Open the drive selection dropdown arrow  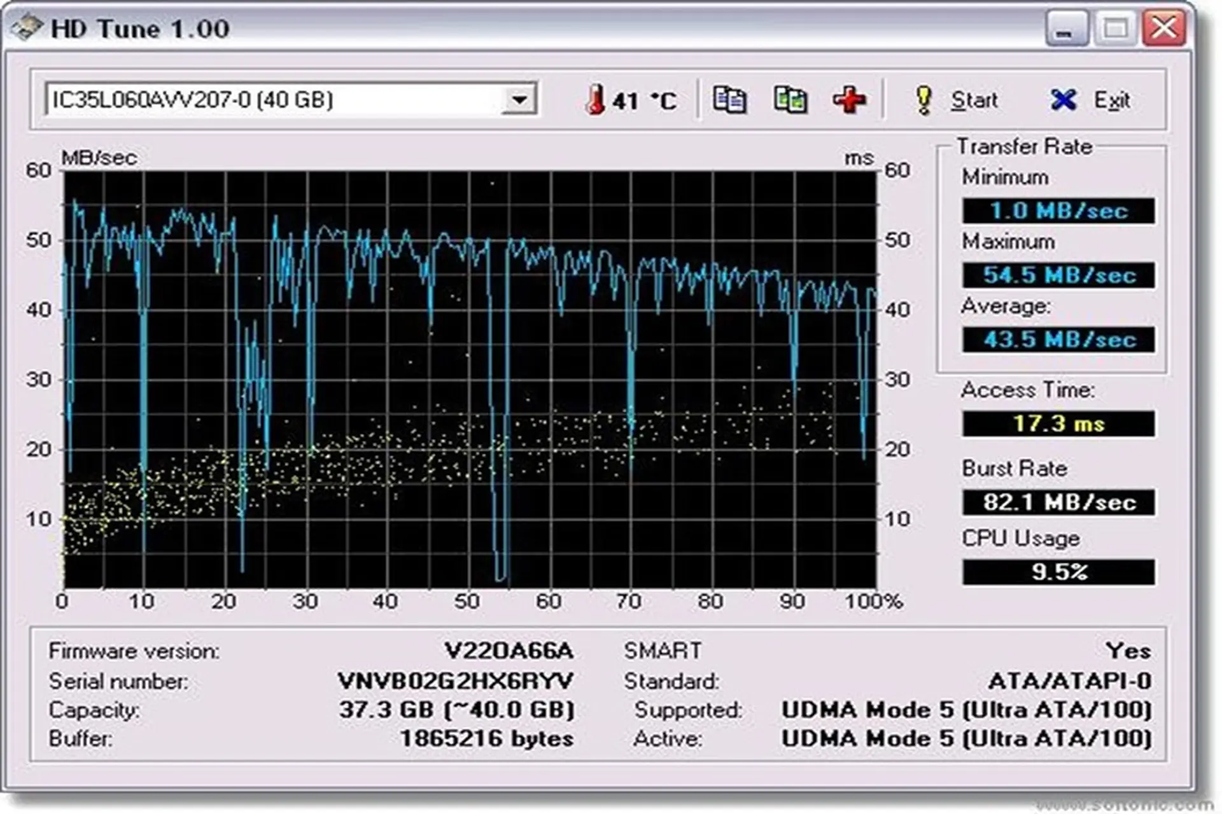[x=519, y=100]
